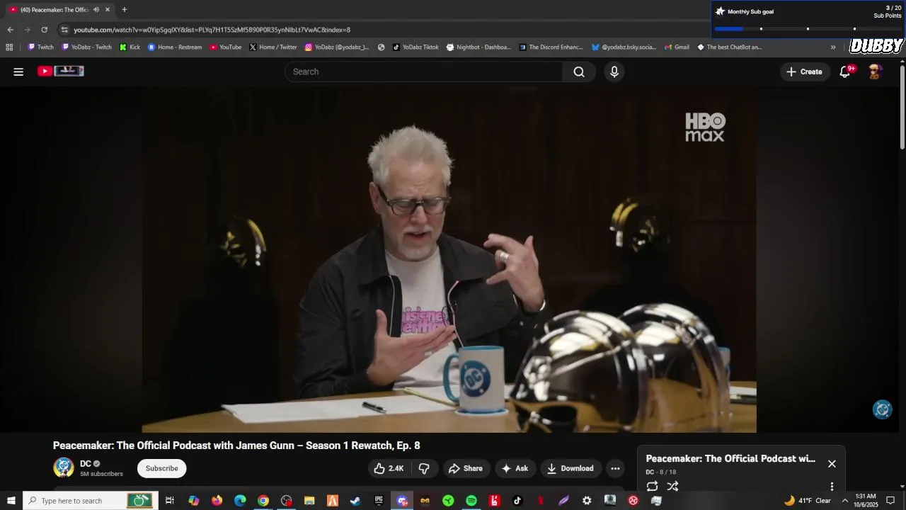The image size is (906, 510).
Task: Open YoDabz Tiktok bookmark
Action: coord(415,47)
